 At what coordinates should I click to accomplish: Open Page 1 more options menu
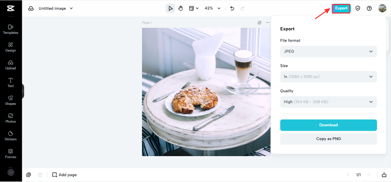pos(268,23)
